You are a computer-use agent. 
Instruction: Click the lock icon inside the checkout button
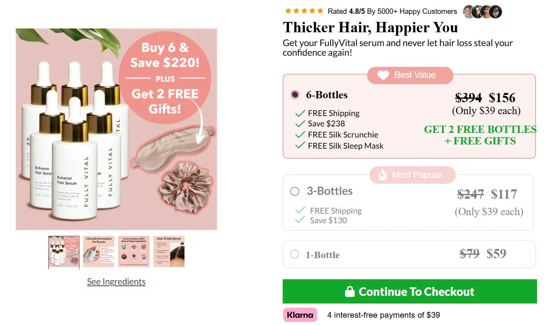click(350, 292)
